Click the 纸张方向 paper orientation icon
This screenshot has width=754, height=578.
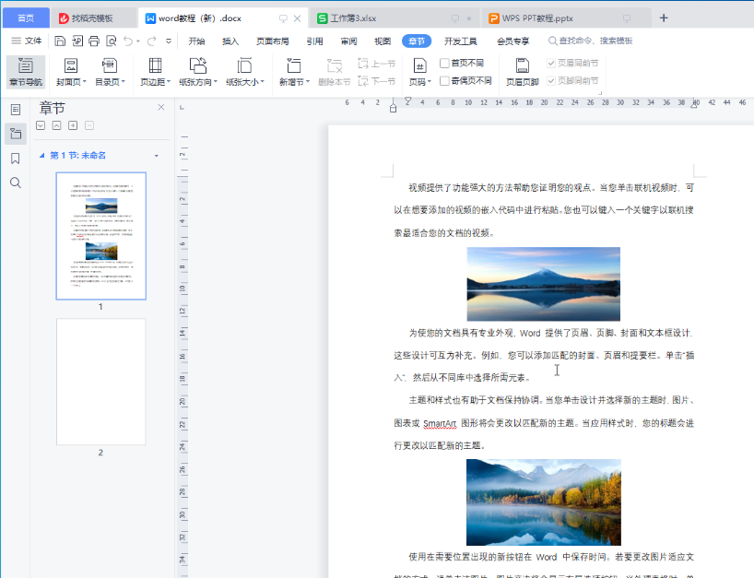coord(197,65)
